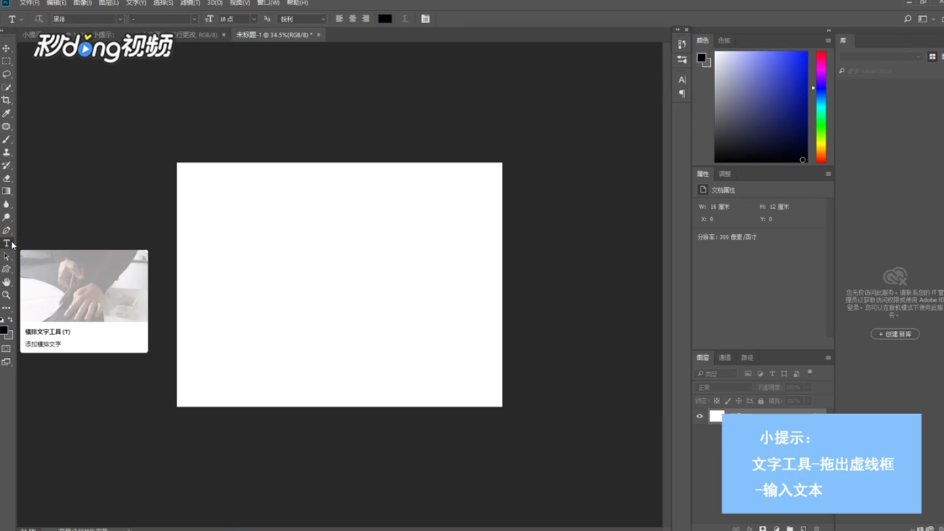This screenshot has height=531, width=944.
Task: Open the layer filter type dropdown
Action: coord(716,373)
